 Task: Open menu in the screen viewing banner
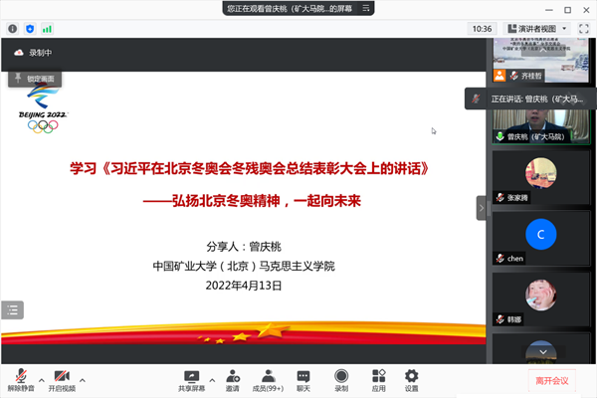[367, 8]
